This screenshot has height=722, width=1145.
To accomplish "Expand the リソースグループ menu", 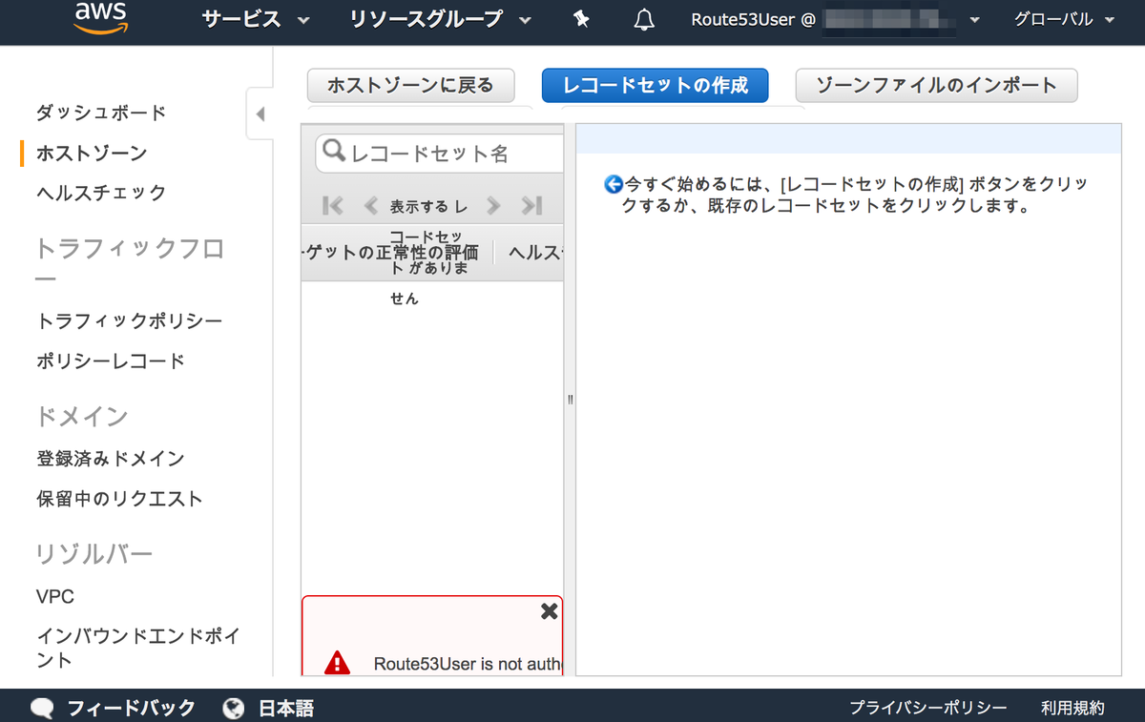I will click(440, 19).
